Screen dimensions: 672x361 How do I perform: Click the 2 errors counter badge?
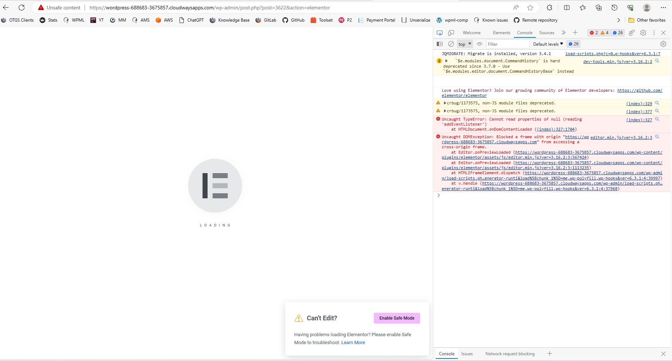pos(594,33)
